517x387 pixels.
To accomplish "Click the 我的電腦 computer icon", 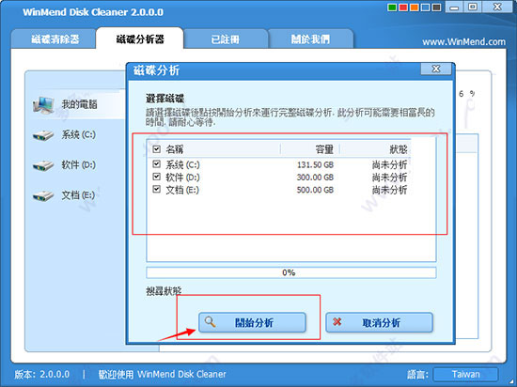I will (43, 105).
